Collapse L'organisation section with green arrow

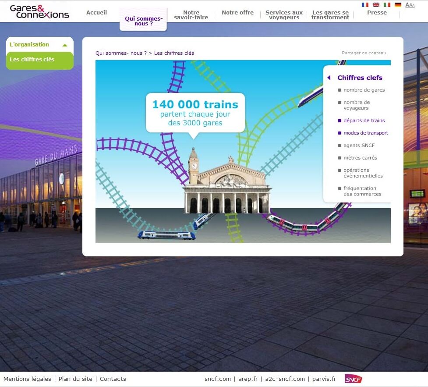(65, 45)
